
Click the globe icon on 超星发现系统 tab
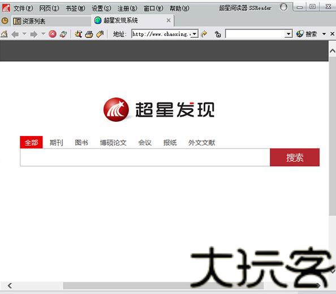[98, 20]
